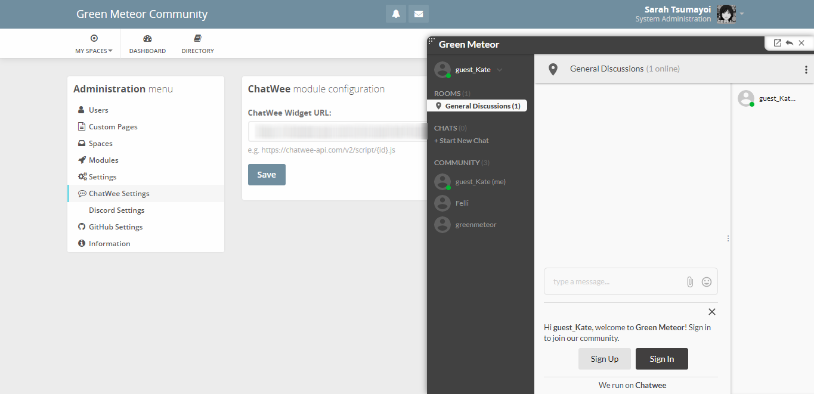
Task: Select ChatWee Settings menu item
Action: pos(146,193)
